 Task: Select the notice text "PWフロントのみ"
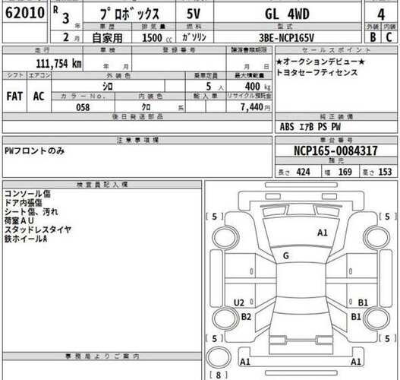click(34, 150)
